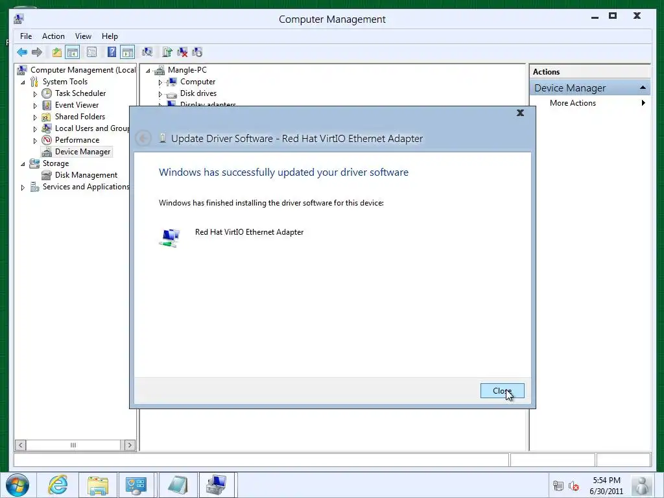Select Disk Management in the tree

[86, 175]
